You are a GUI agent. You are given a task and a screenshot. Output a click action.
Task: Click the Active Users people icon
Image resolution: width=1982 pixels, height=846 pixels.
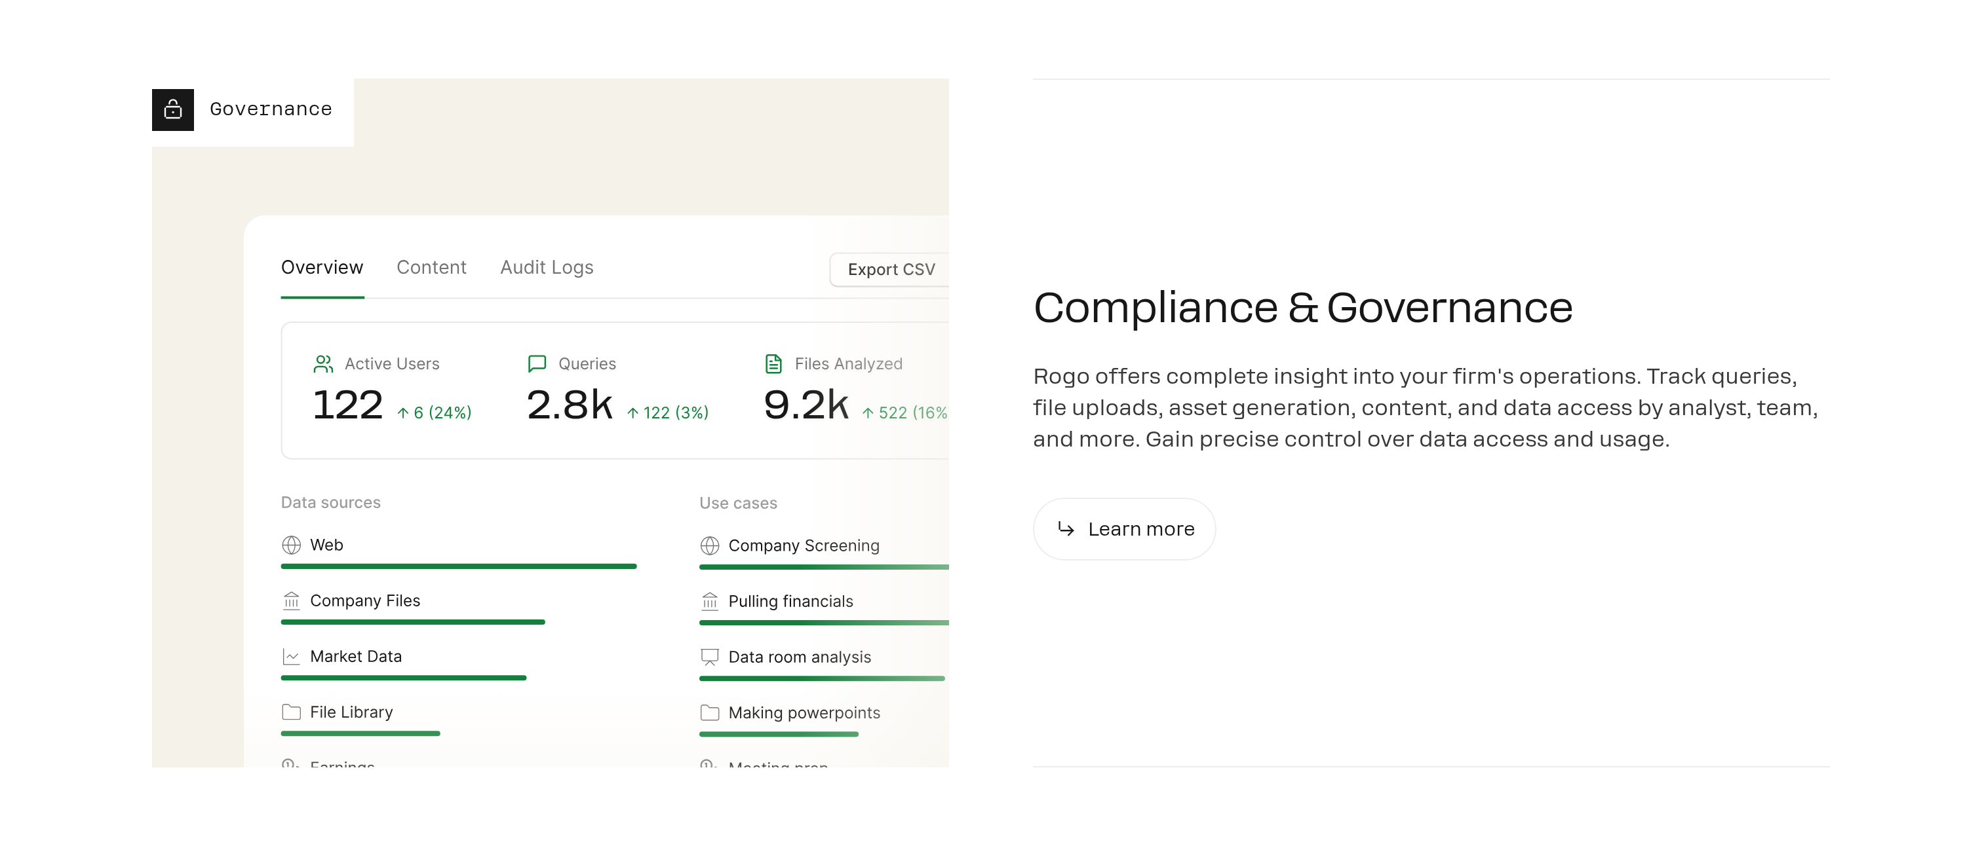click(x=323, y=363)
